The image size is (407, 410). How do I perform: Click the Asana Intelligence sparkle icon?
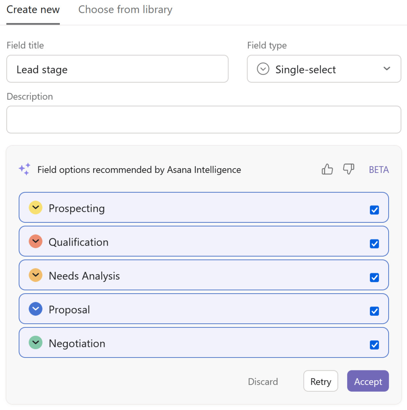[x=24, y=169]
